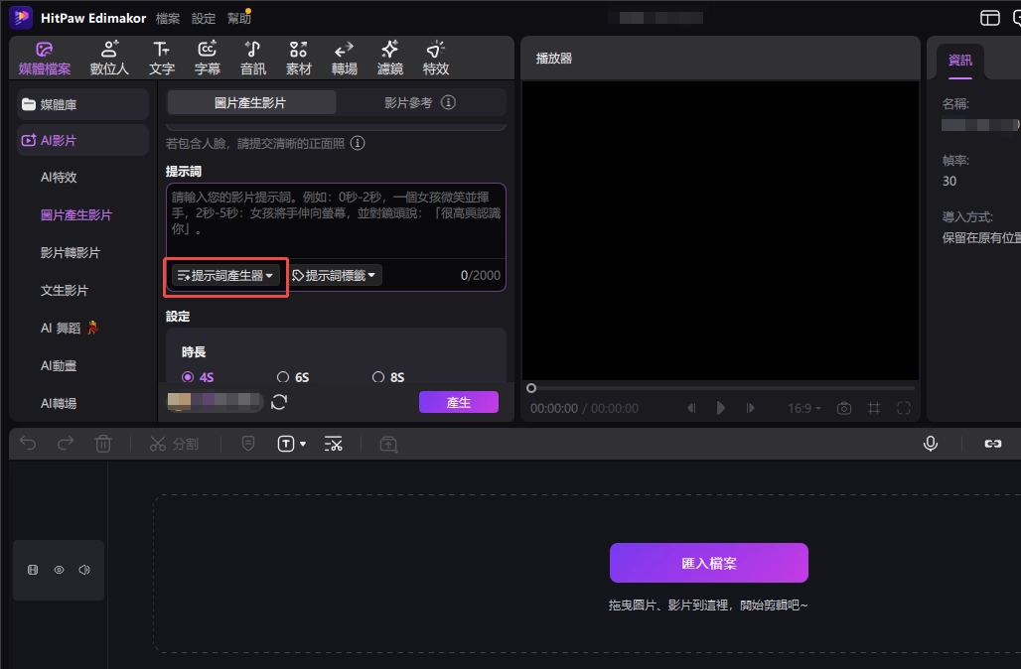Image resolution: width=1021 pixels, height=669 pixels.
Task: Open the 檔案 menu
Action: [x=168, y=18]
